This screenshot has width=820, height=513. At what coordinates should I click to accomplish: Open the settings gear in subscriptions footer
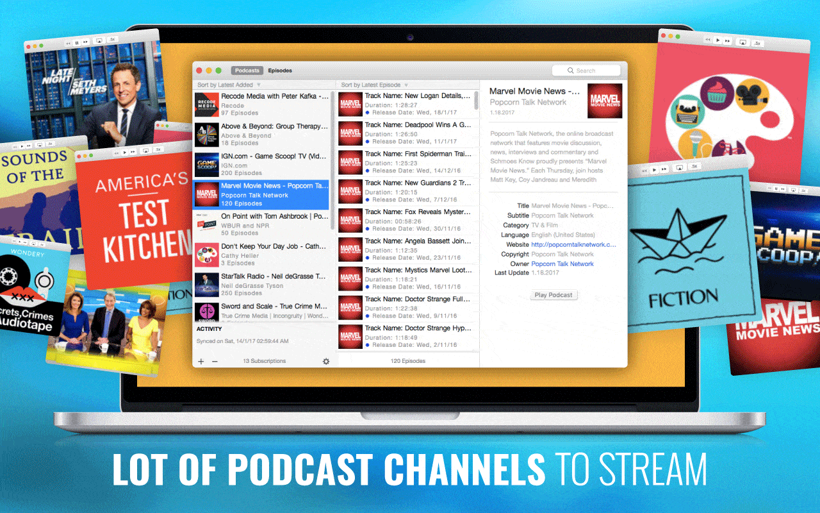[325, 362]
